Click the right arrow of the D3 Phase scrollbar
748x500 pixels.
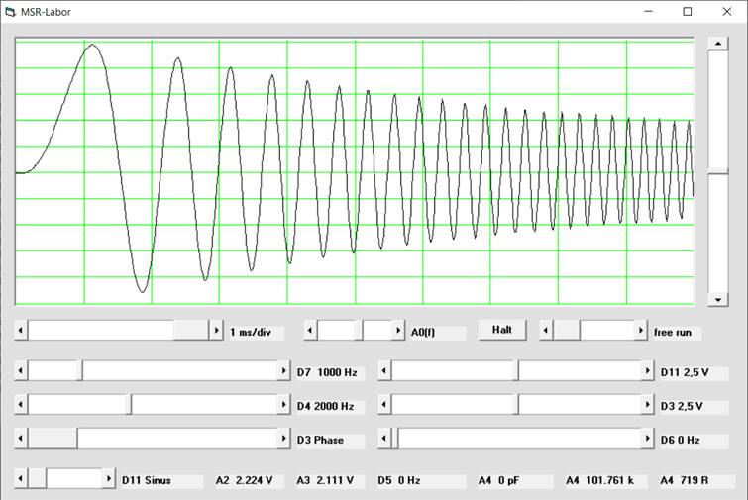[x=283, y=439]
